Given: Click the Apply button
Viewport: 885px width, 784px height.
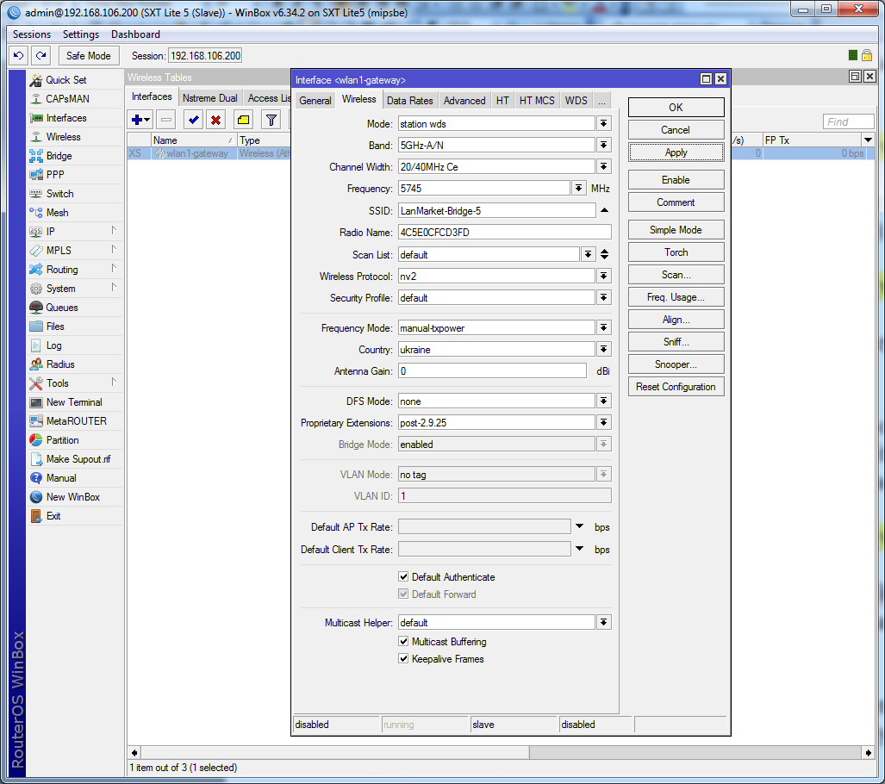Looking at the screenshot, I should [676, 152].
